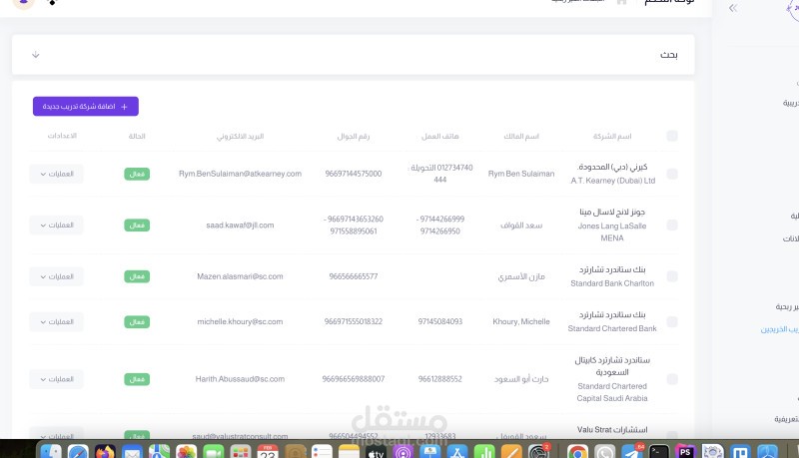Open Safari from the dock
Image resolution: width=799 pixels, height=458 pixels.
point(78,452)
